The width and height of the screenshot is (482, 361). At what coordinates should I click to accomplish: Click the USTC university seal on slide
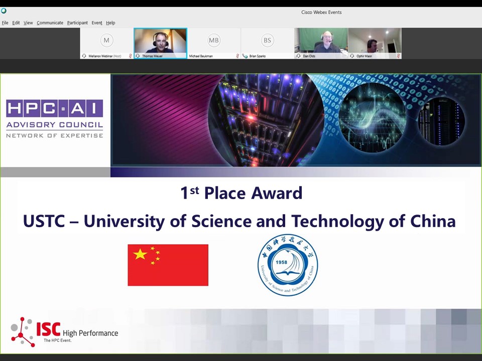tap(287, 265)
